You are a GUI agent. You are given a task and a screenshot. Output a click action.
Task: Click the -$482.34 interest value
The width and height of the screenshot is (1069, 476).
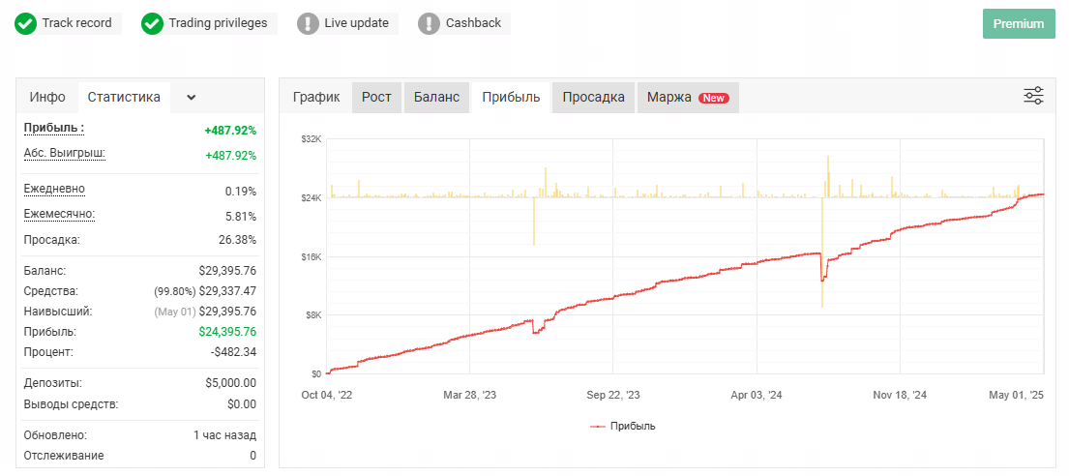click(234, 352)
